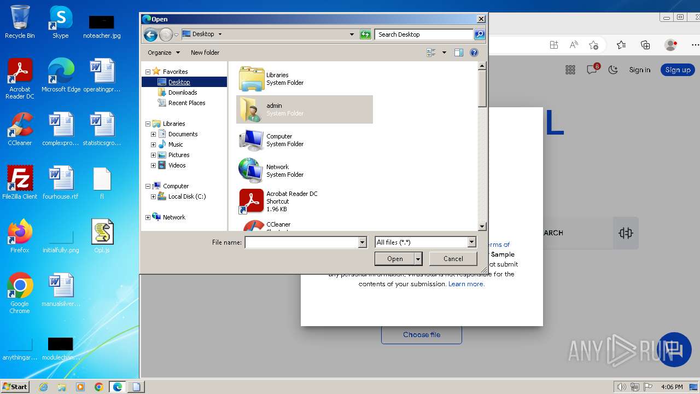Open the view options dropdown arrow
Viewport: 700px width, 394px height.
coord(444,53)
